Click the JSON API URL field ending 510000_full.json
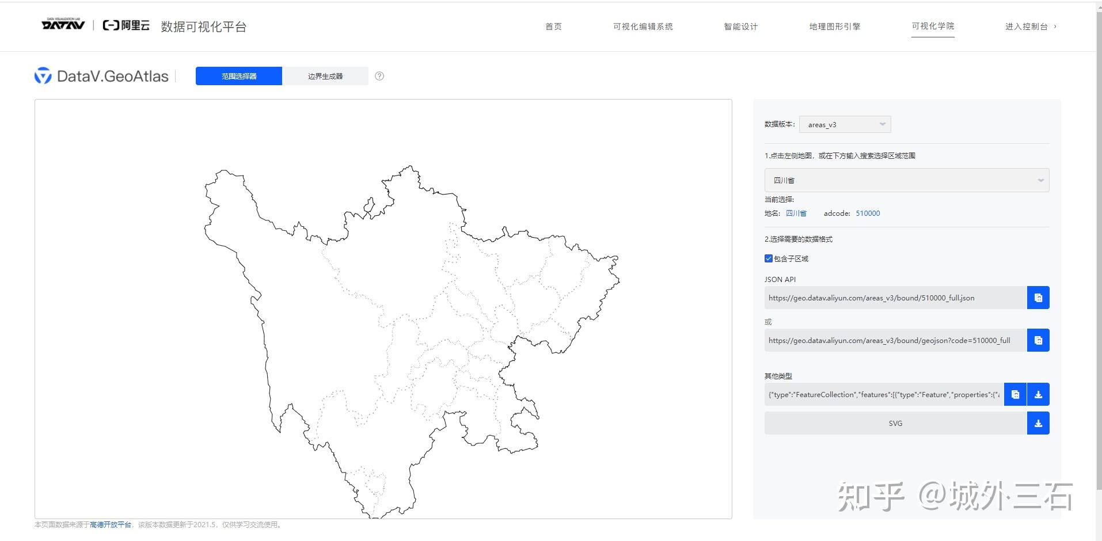The width and height of the screenshot is (1102, 541). coord(896,298)
